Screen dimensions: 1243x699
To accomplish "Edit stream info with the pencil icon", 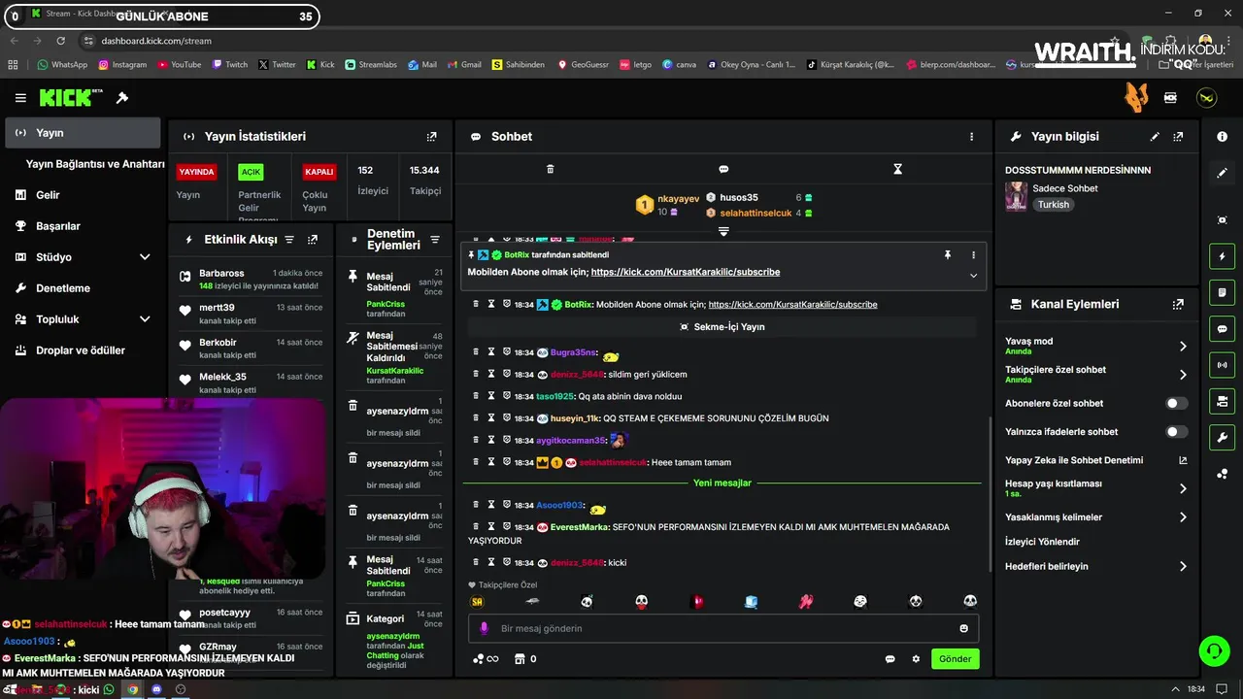I will [1155, 137].
